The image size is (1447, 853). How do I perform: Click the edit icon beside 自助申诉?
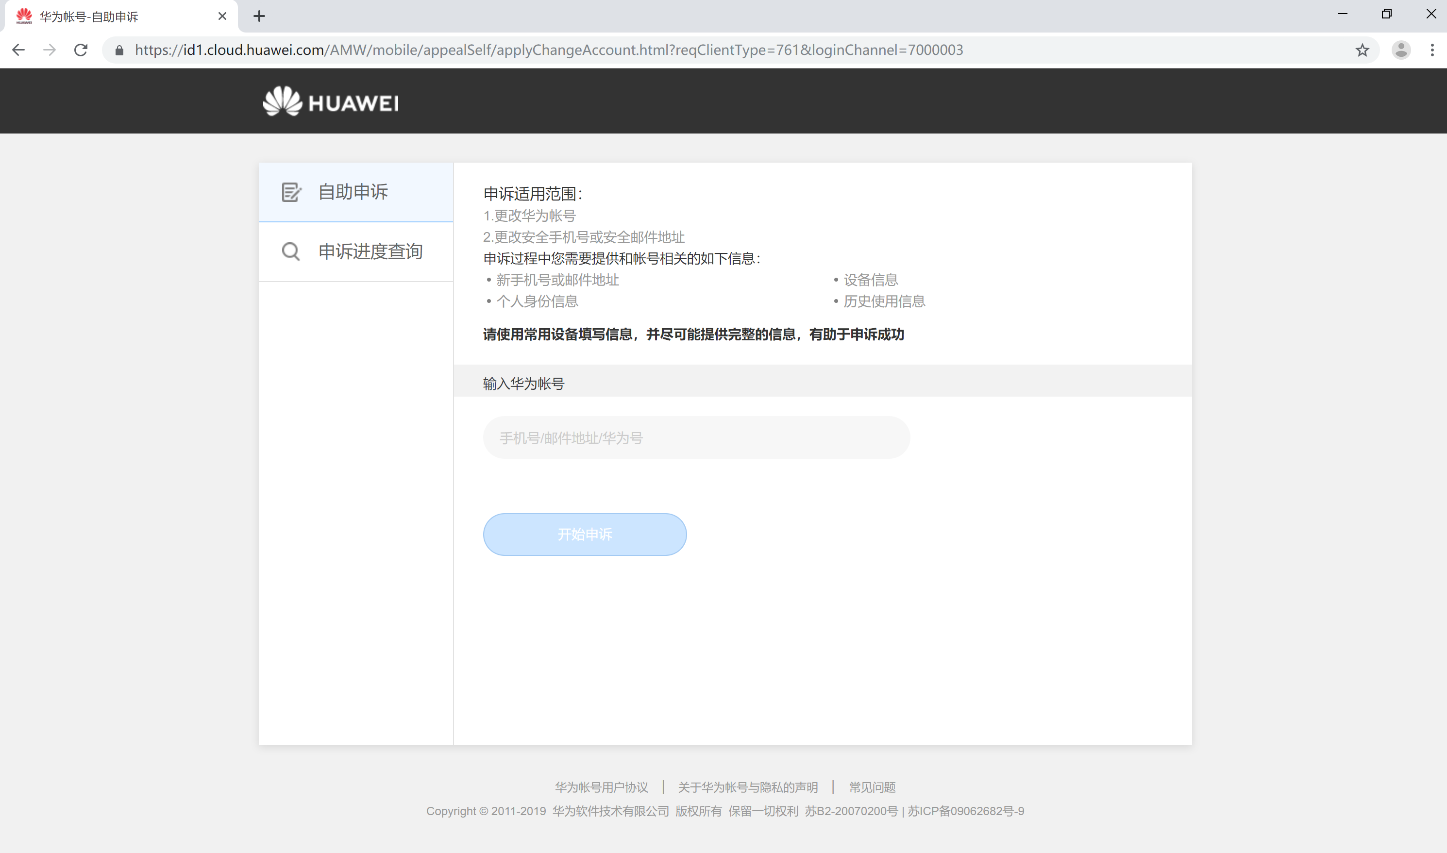290,192
